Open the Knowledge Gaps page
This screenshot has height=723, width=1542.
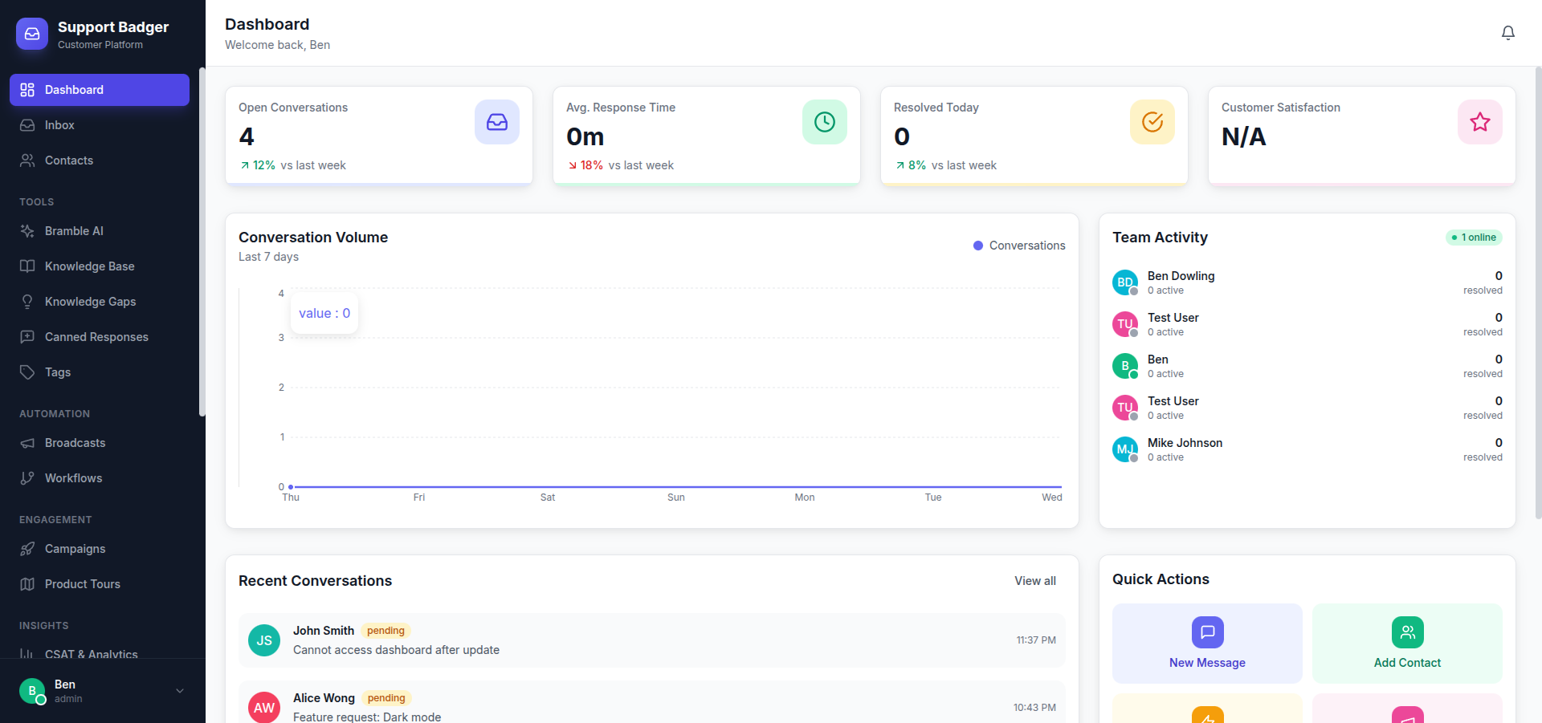click(x=90, y=302)
